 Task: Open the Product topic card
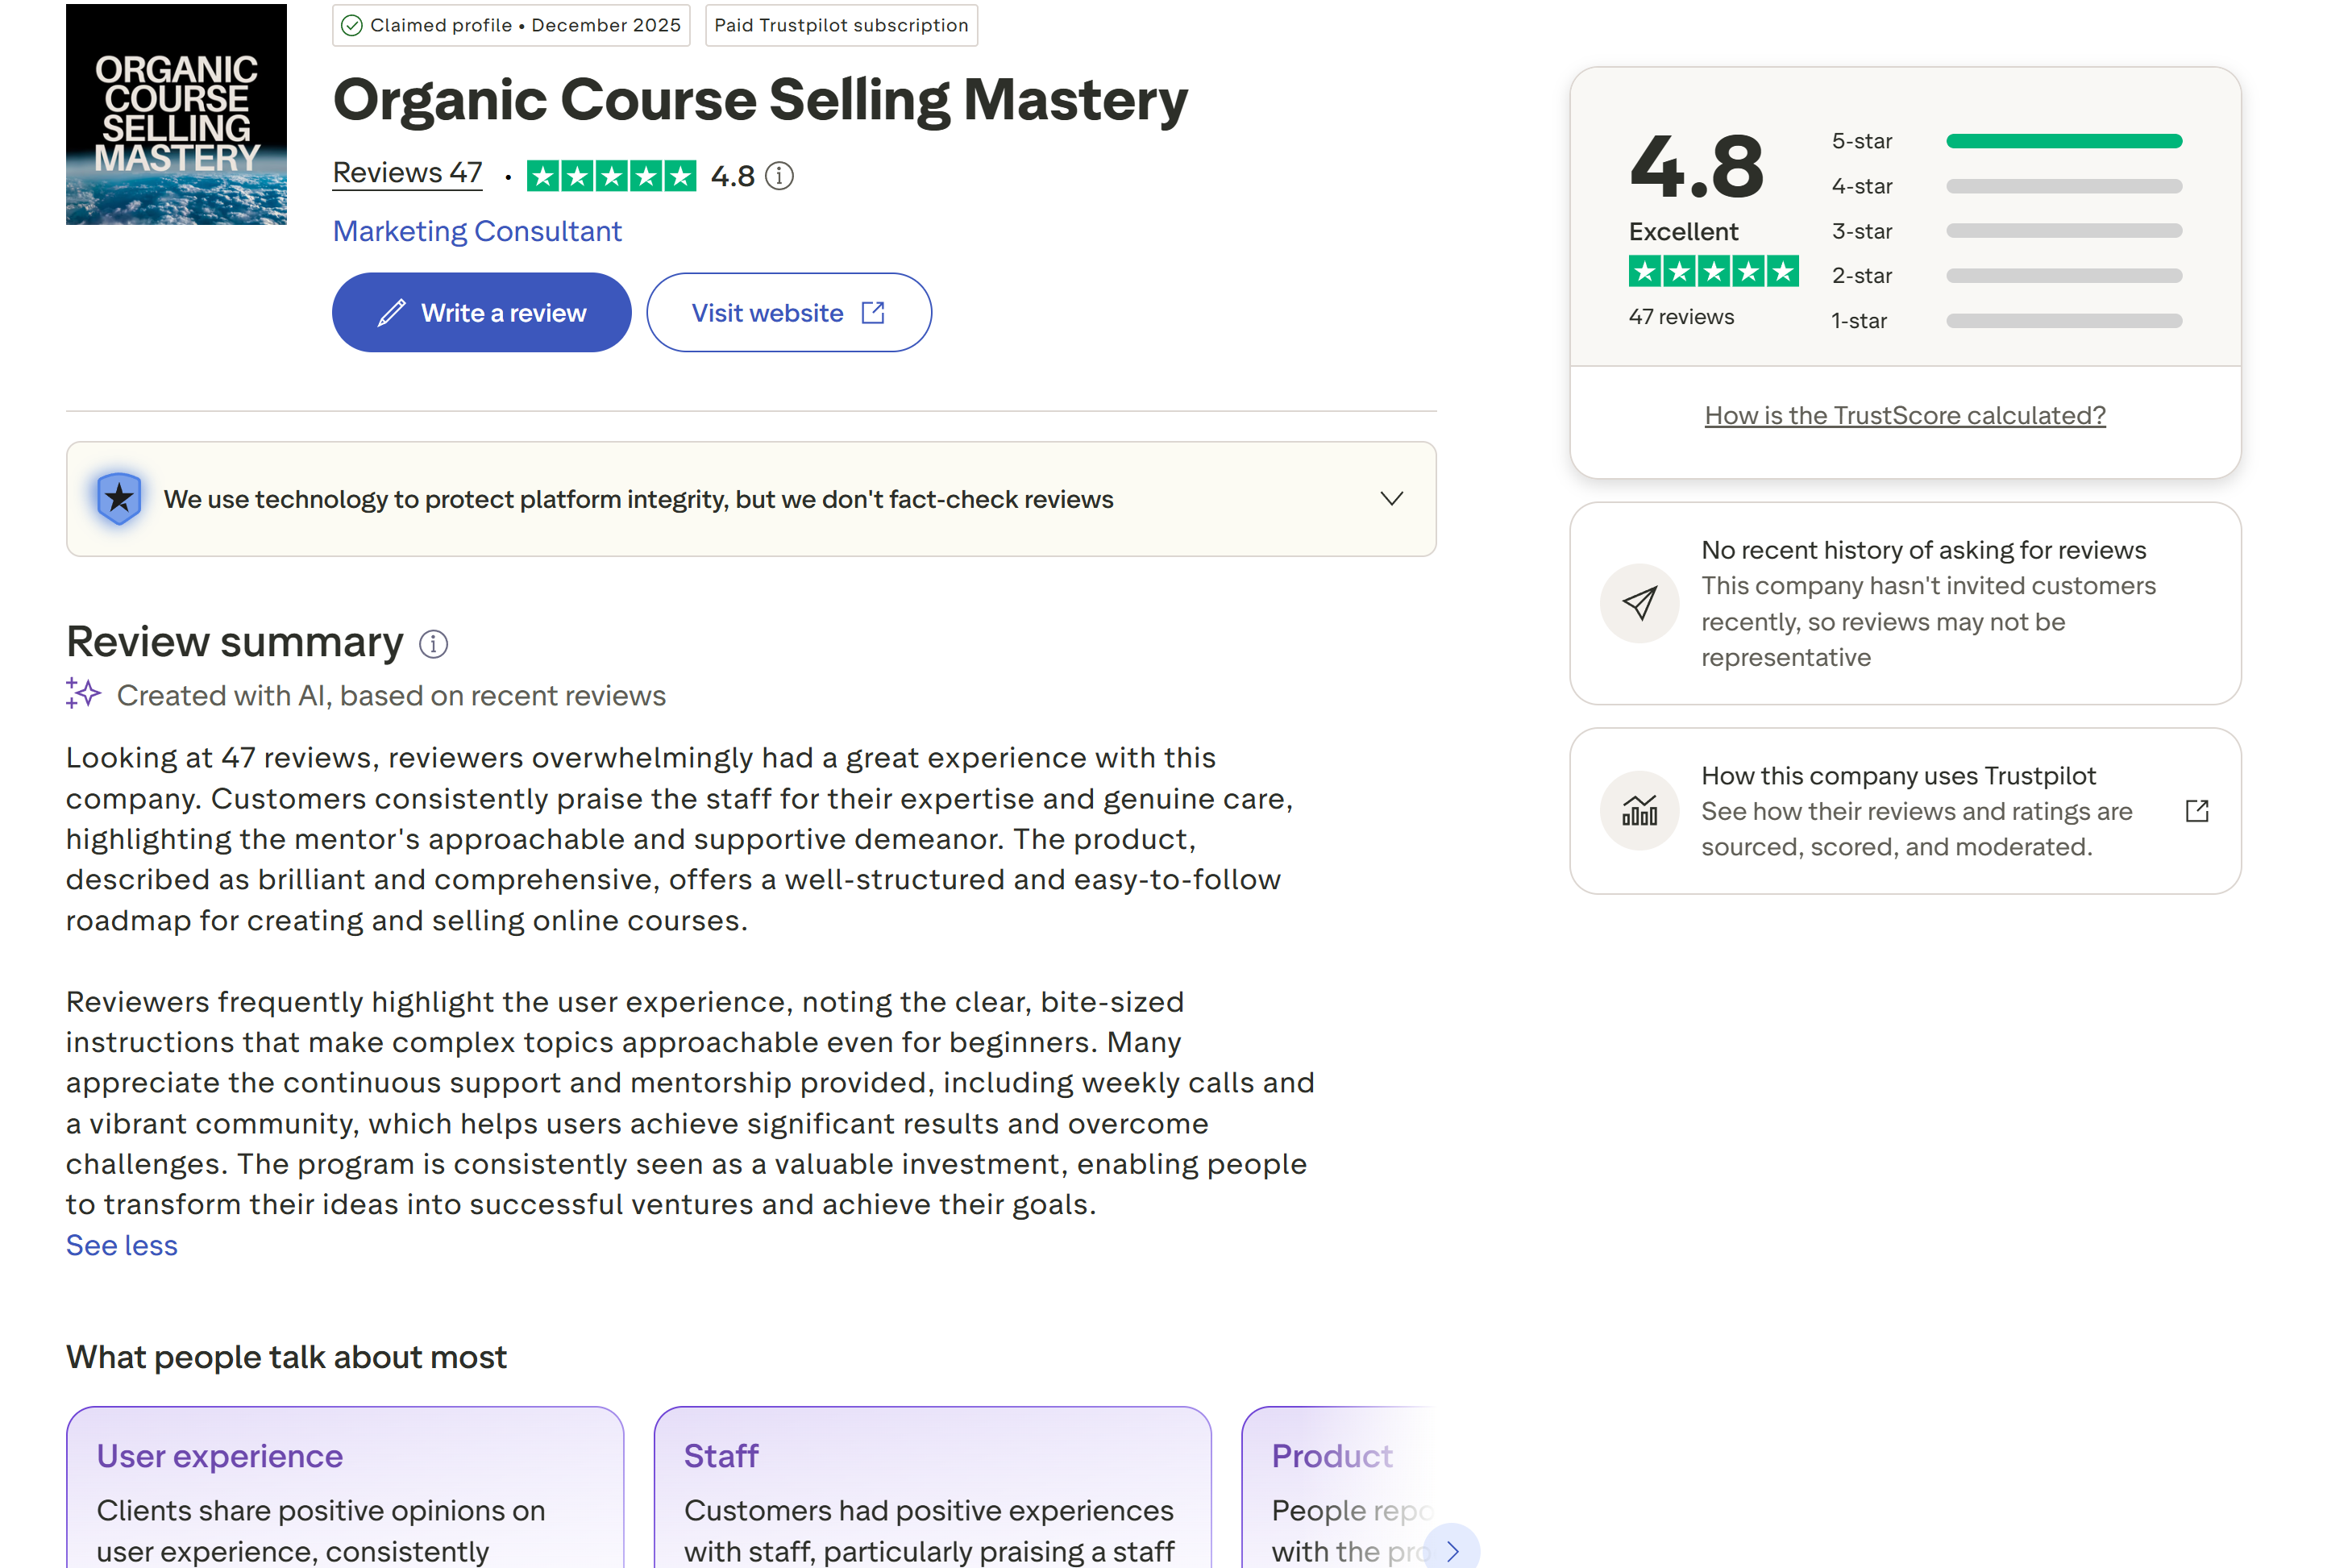(x=1340, y=1488)
